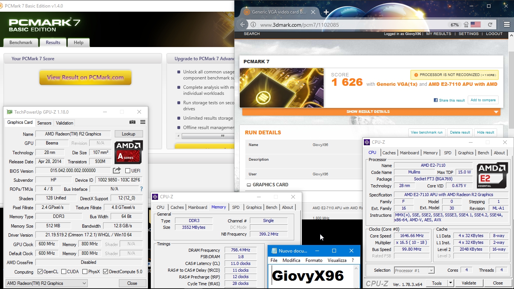Viewport: 514px width, 289px height.
Task: Toggle the UEFI checkbox in GPU-Z
Action: pos(128,171)
